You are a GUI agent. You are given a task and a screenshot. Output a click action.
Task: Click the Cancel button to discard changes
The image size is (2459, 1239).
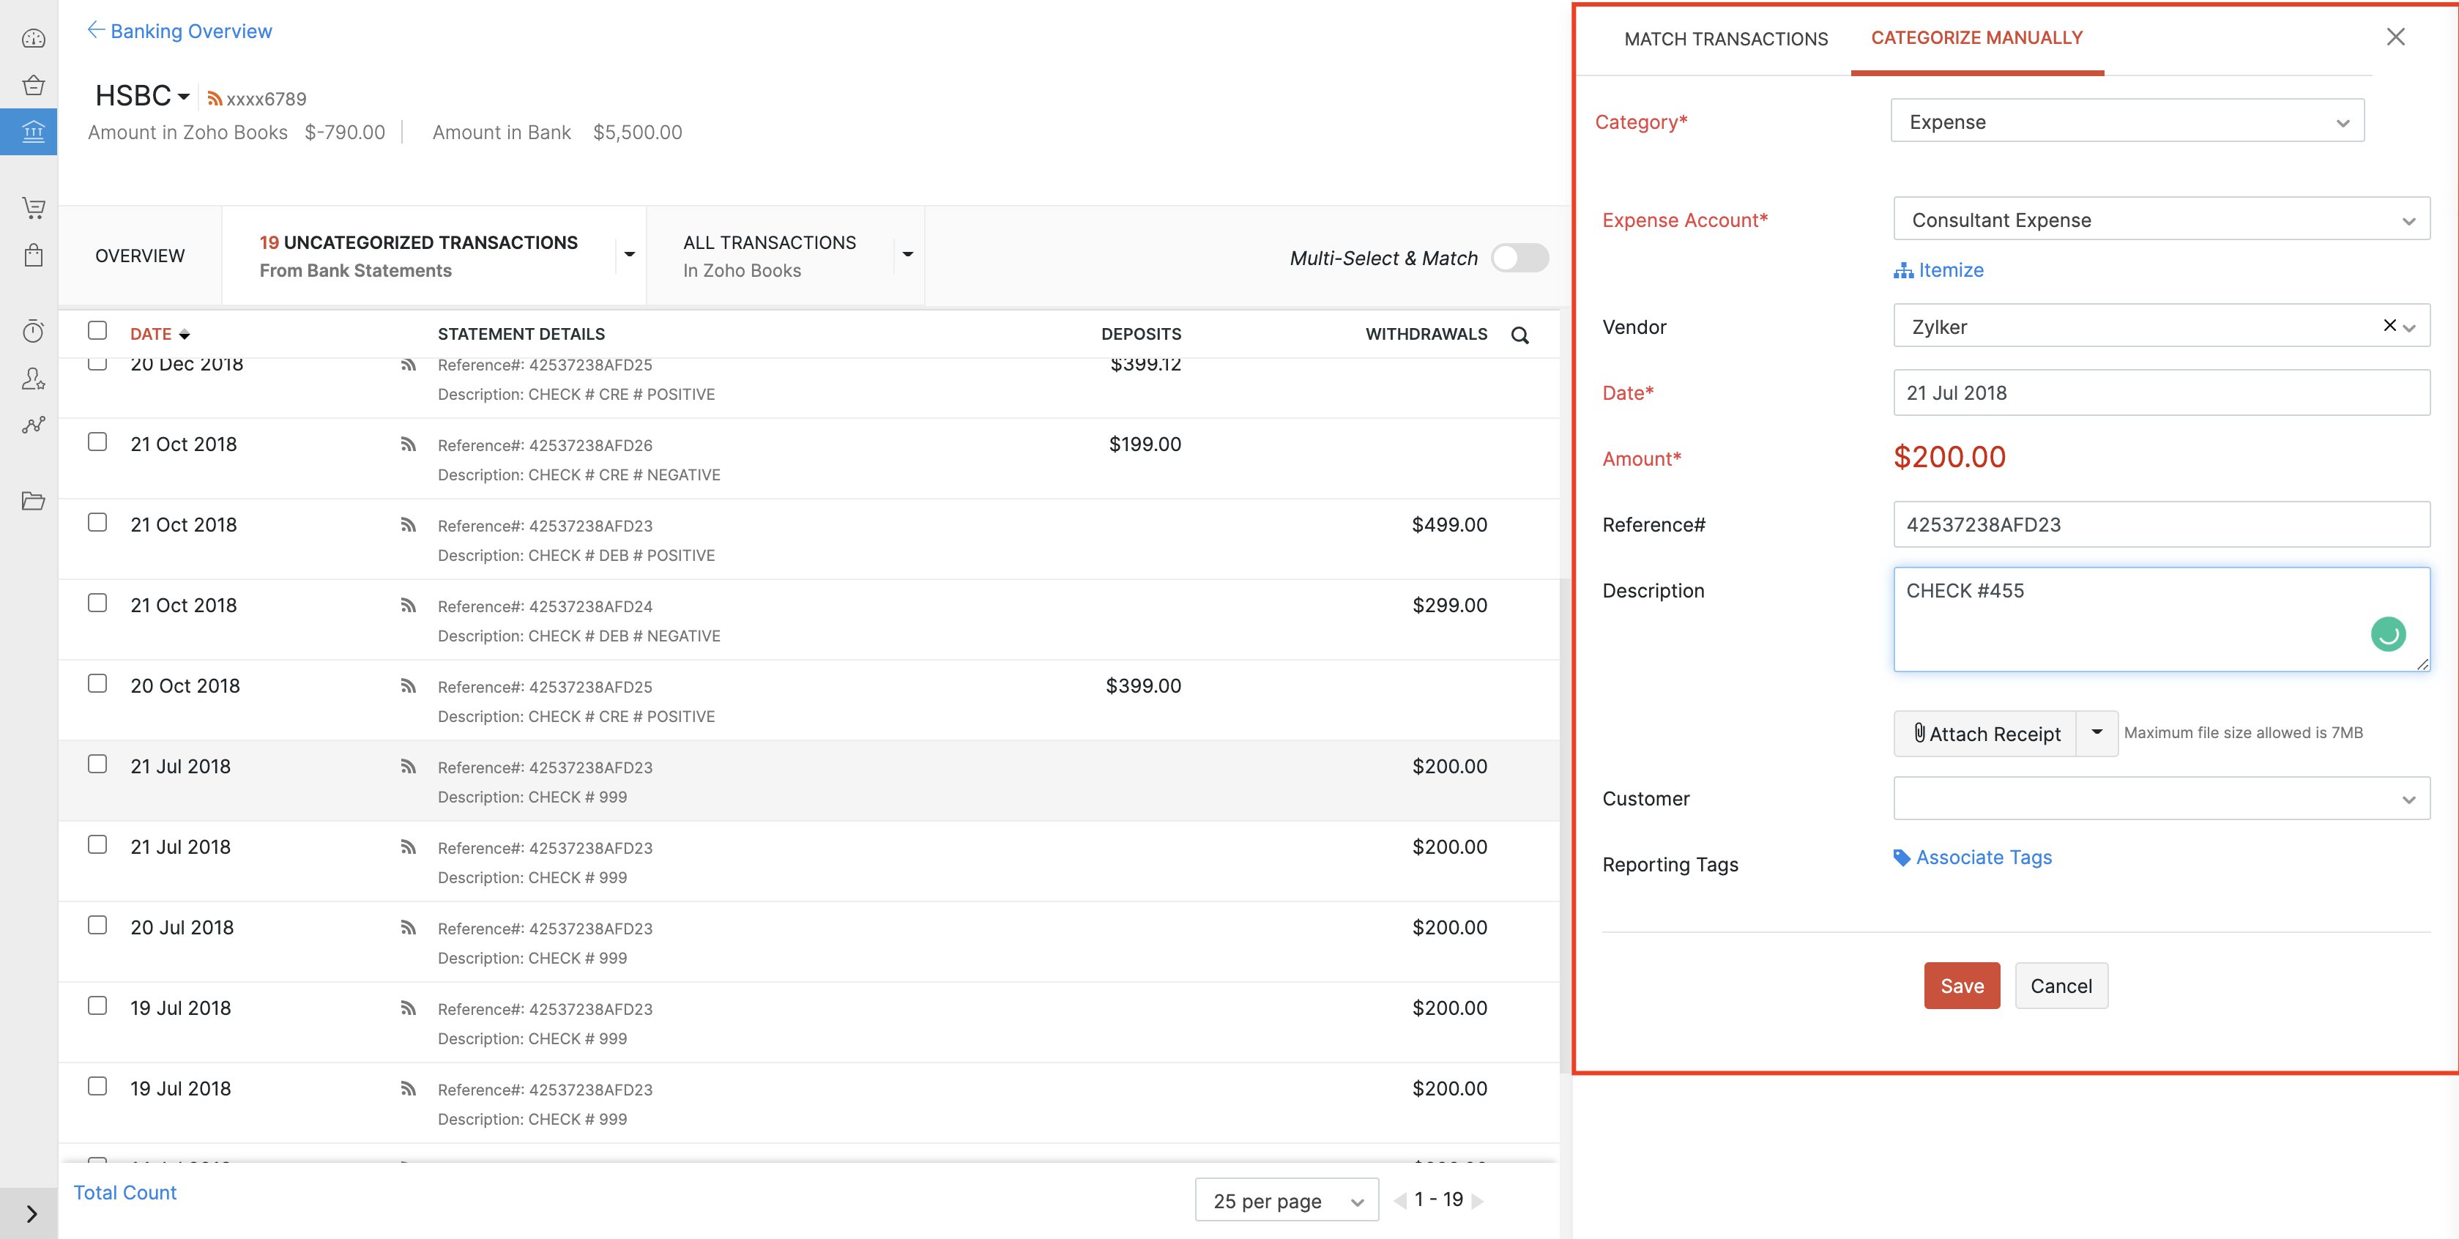pyautogui.click(x=2061, y=985)
